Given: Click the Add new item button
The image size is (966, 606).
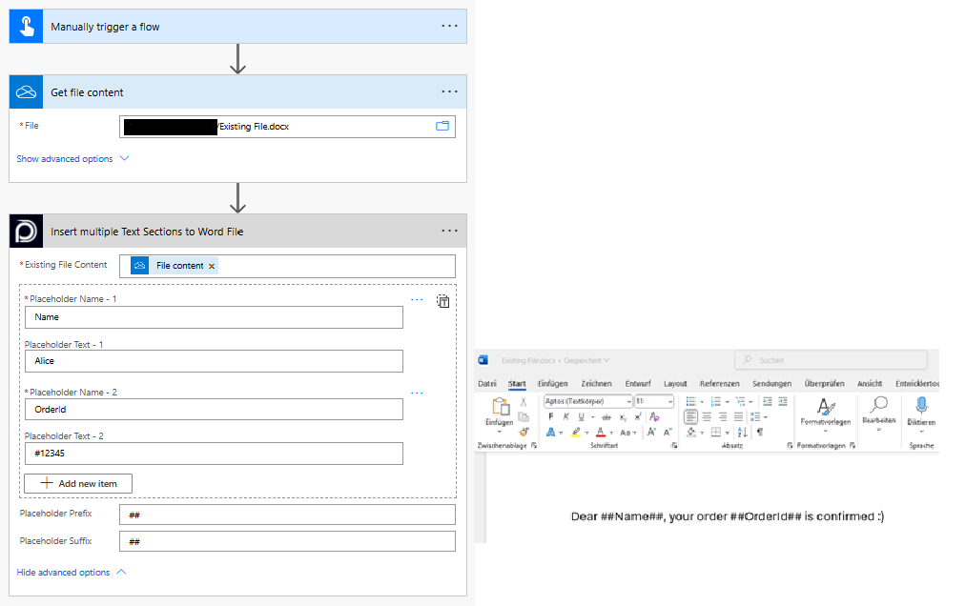Looking at the screenshot, I should [78, 483].
